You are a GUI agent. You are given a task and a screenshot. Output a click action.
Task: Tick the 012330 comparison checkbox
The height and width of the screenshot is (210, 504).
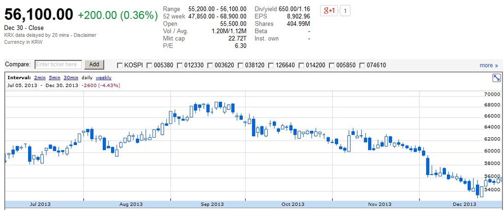pyautogui.click(x=180, y=65)
